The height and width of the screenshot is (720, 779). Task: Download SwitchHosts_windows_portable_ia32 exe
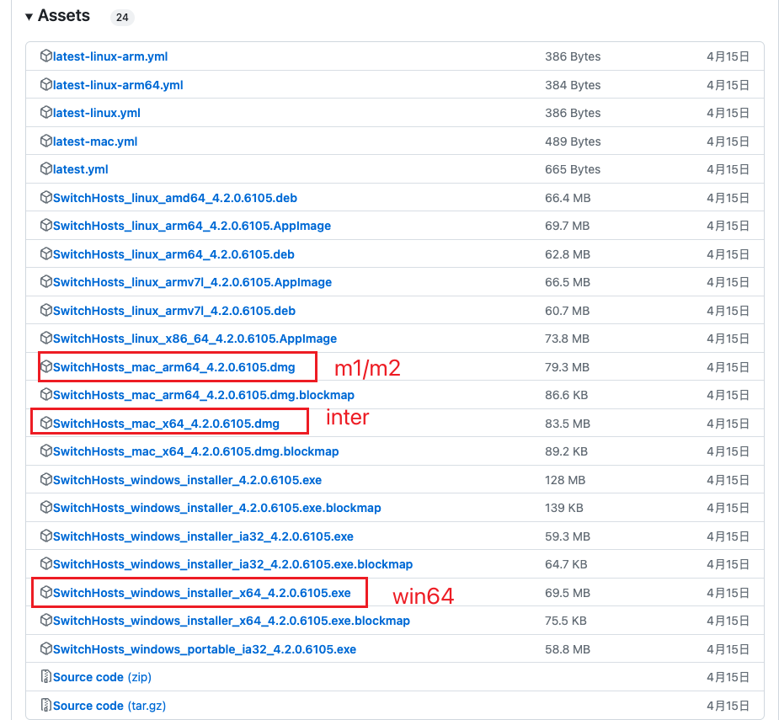[205, 649]
